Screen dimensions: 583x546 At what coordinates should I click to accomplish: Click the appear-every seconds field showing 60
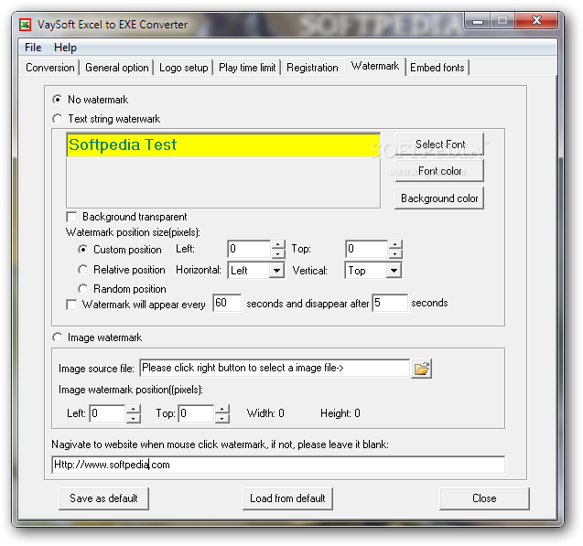[227, 303]
